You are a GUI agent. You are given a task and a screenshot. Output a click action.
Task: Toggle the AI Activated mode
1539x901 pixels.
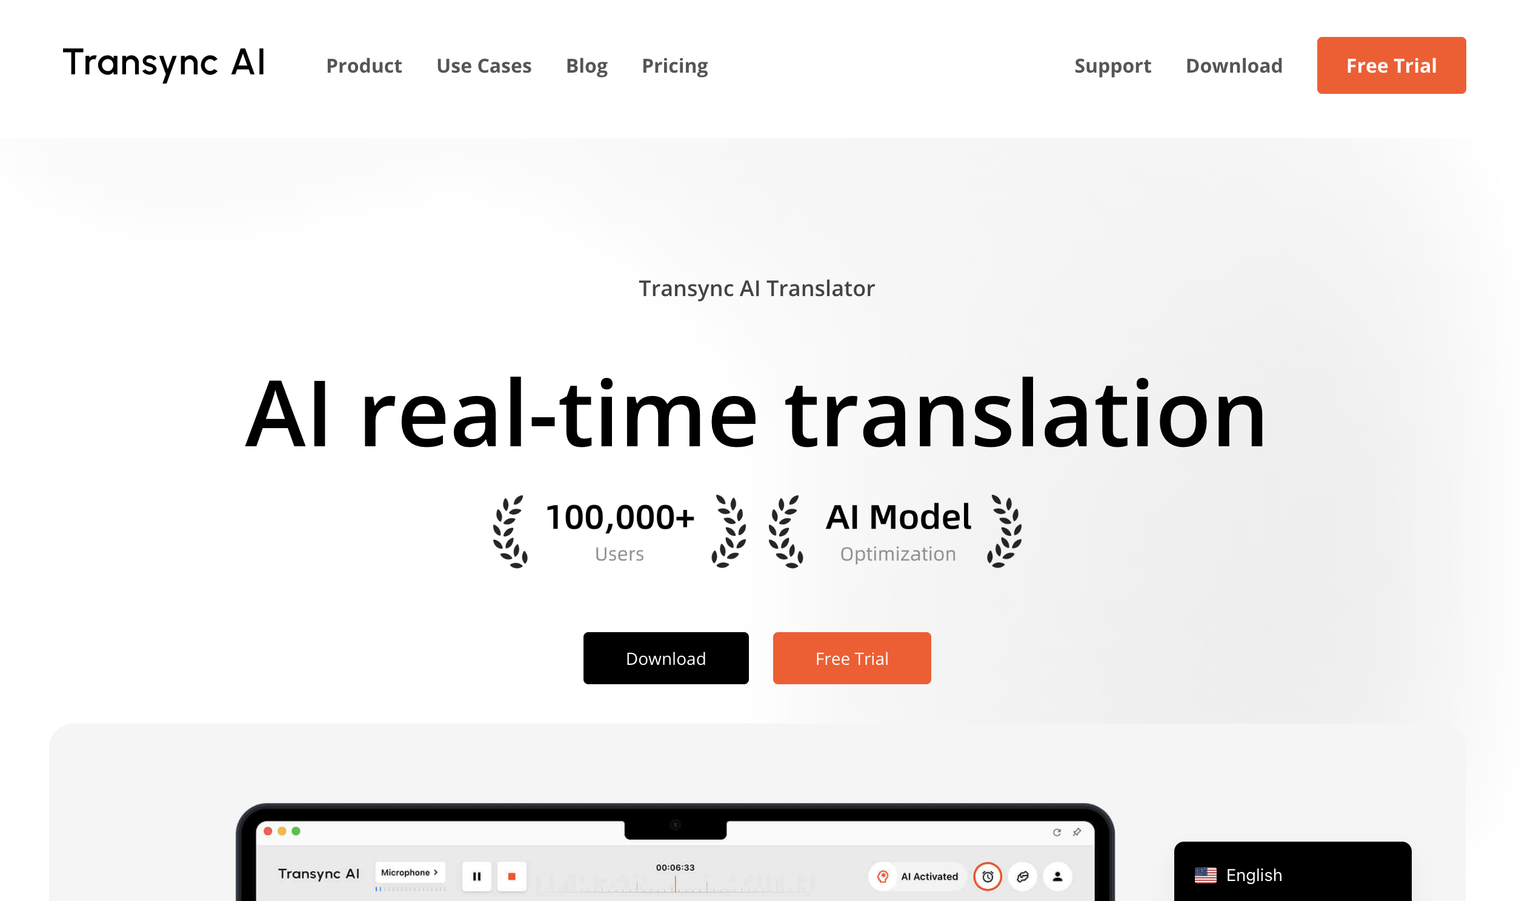click(916, 876)
